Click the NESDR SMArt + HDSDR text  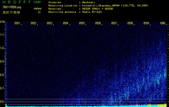pyautogui.click(x=98, y=9)
